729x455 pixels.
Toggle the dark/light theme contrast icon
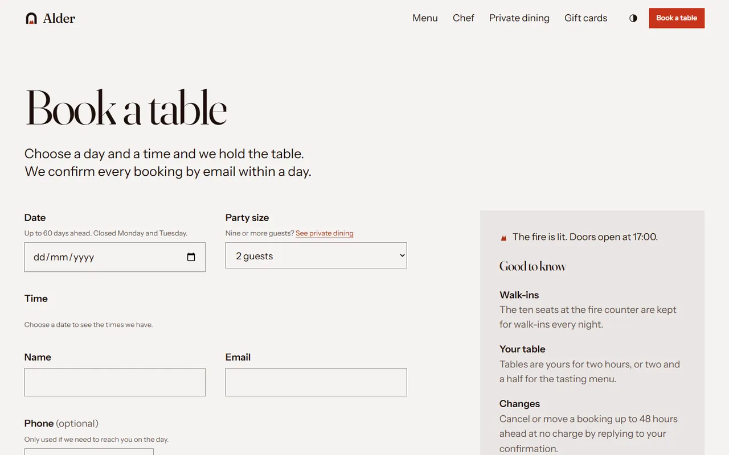[633, 18]
